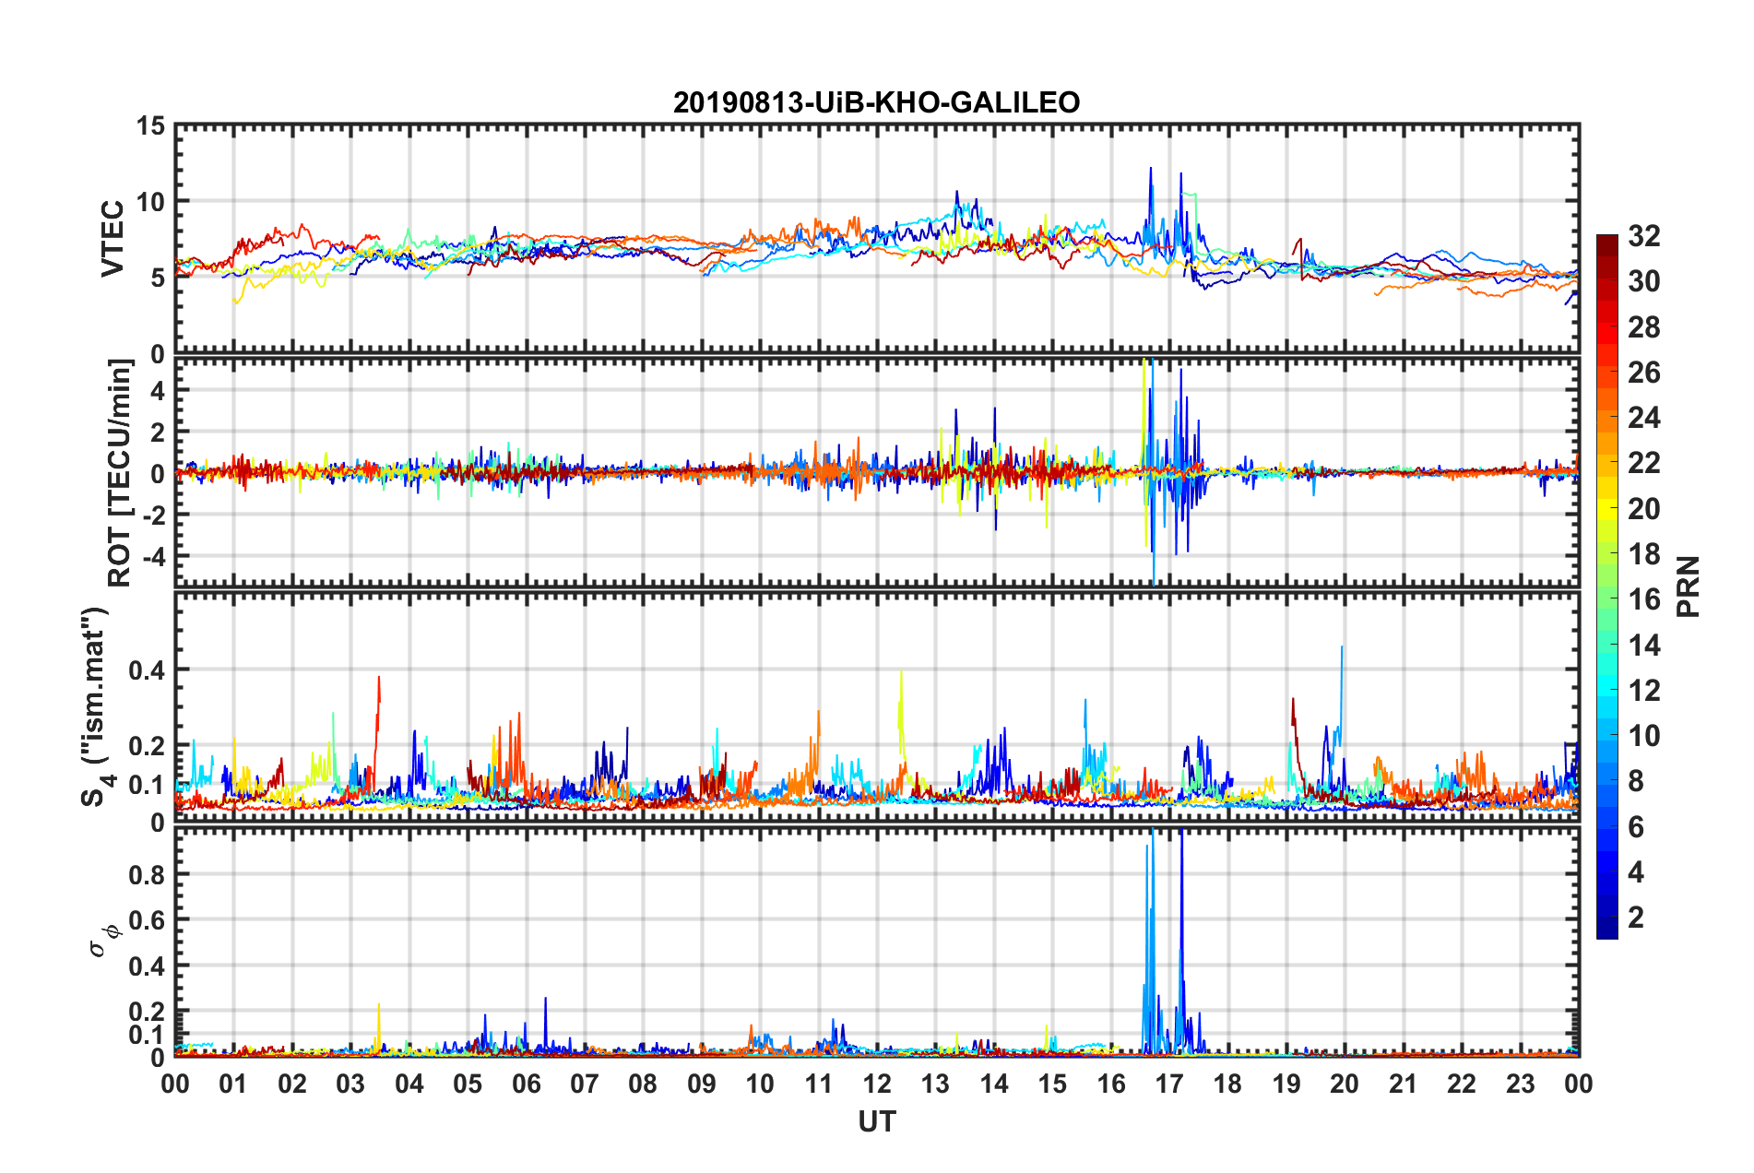Click ROT axis tick -2
The image size is (1754, 1173).
(153, 515)
